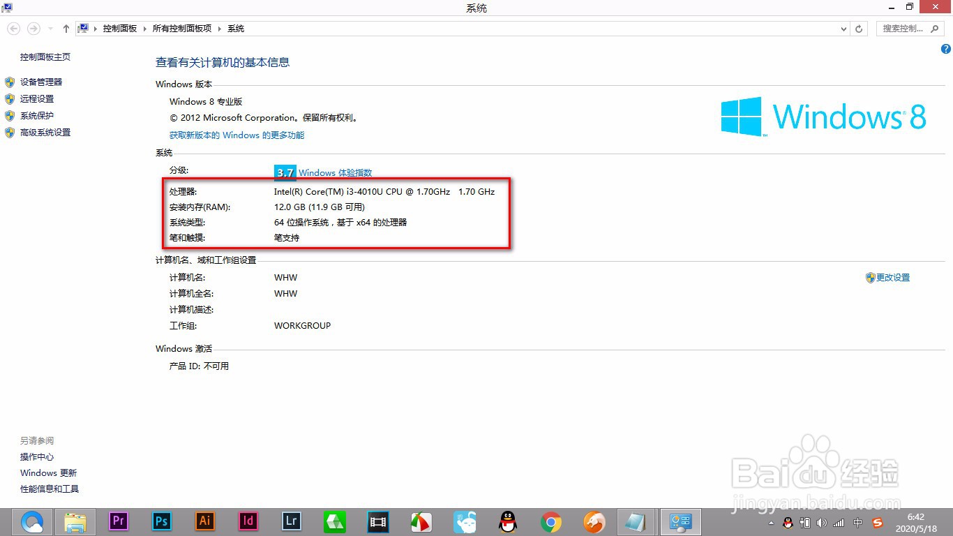Open 设备管理器 link

coord(41,82)
